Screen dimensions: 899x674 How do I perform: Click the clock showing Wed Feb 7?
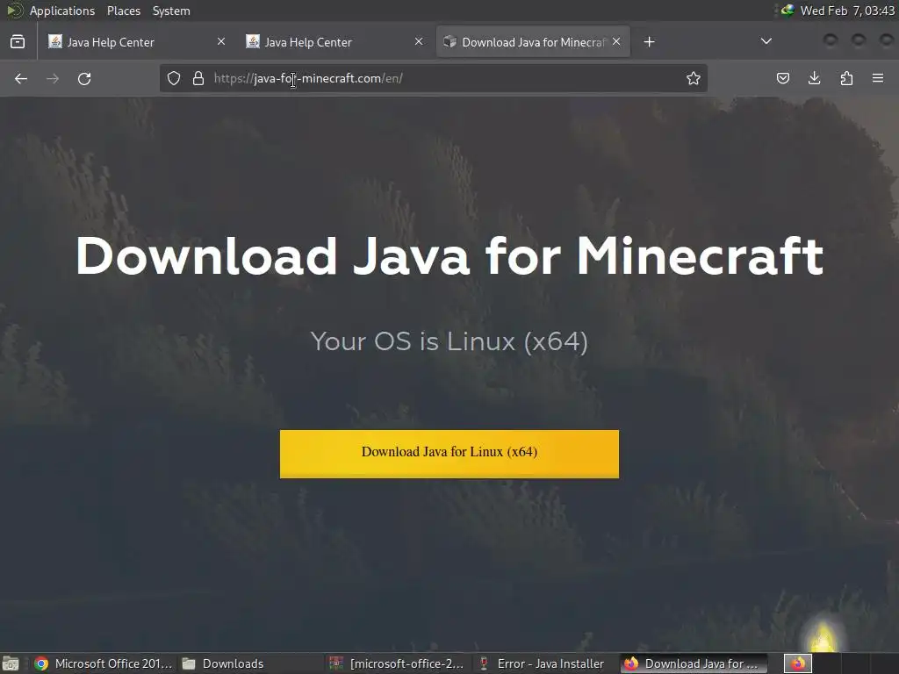847,11
